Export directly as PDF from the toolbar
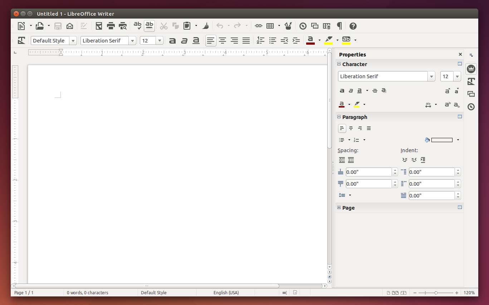Screen dimensions: 489x305 99,26
